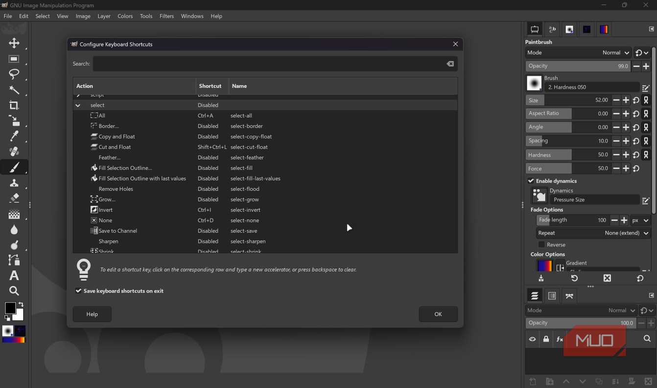Open the Colors menu
Image resolution: width=657 pixels, height=388 pixels.
coord(125,16)
